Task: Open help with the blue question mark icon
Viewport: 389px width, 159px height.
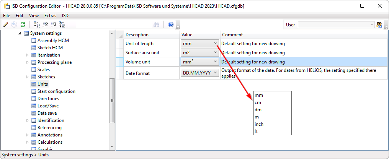Action: coord(171,24)
